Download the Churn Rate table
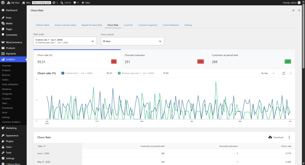 (x=276, y=137)
